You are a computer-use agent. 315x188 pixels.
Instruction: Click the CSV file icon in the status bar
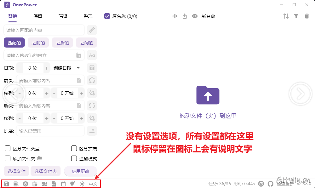tap(54, 184)
